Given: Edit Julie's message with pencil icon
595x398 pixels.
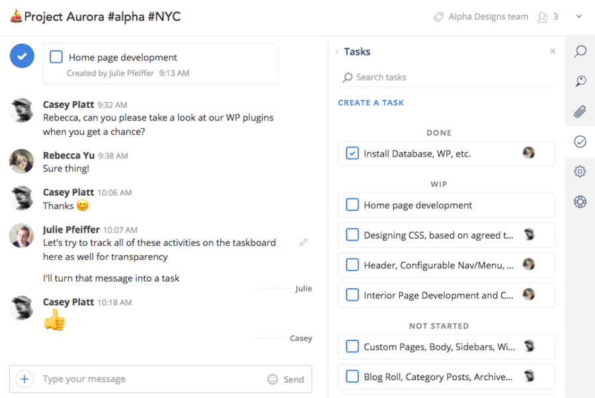Looking at the screenshot, I should click(303, 242).
